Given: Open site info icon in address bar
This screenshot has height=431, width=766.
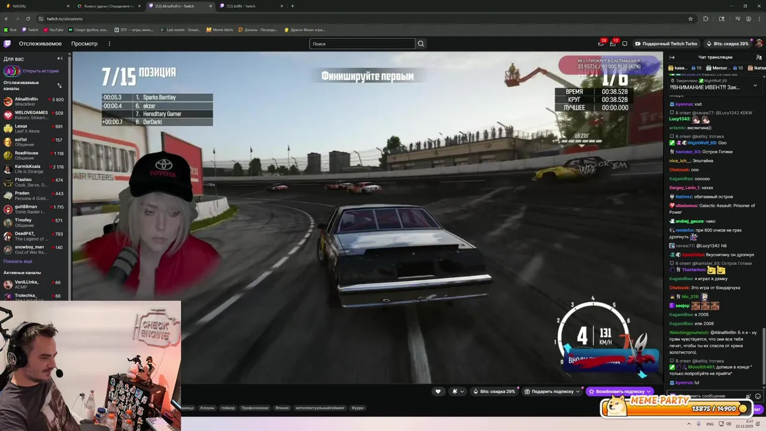Looking at the screenshot, I should point(41,19).
